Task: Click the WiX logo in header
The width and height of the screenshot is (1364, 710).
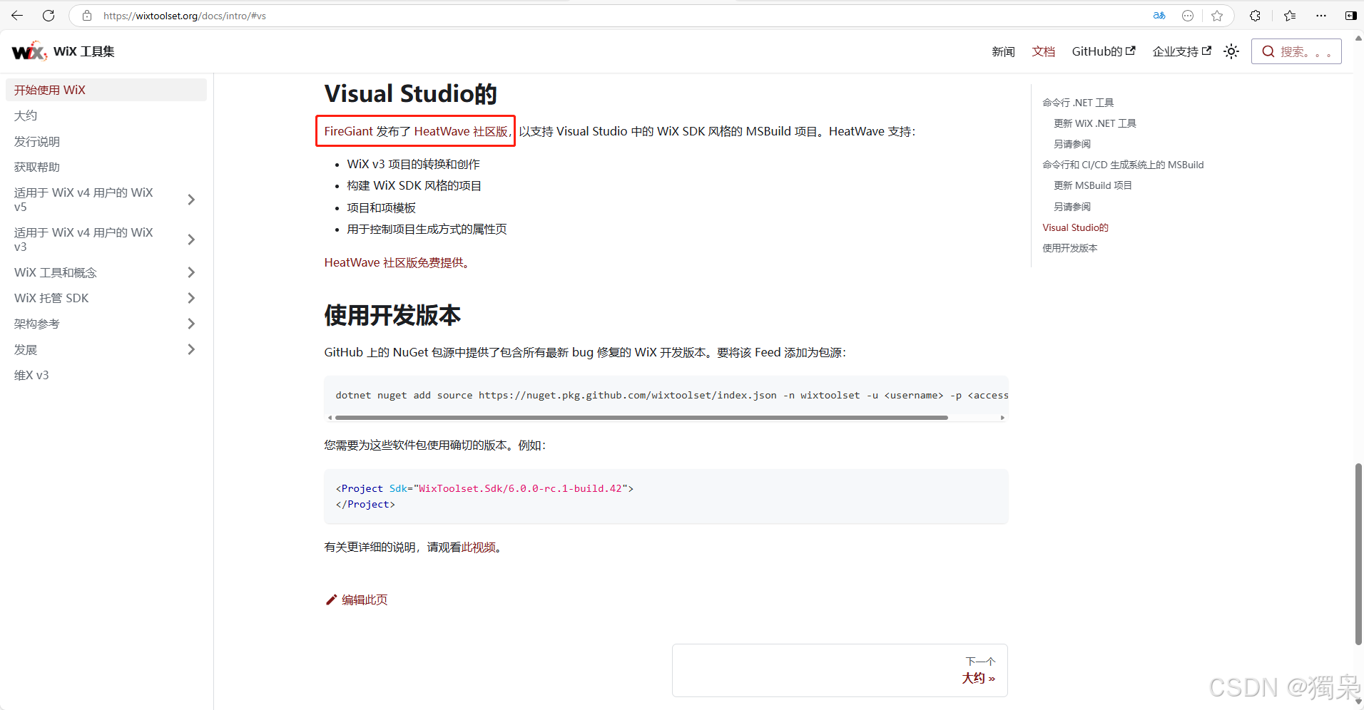Action: (x=29, y=51)
